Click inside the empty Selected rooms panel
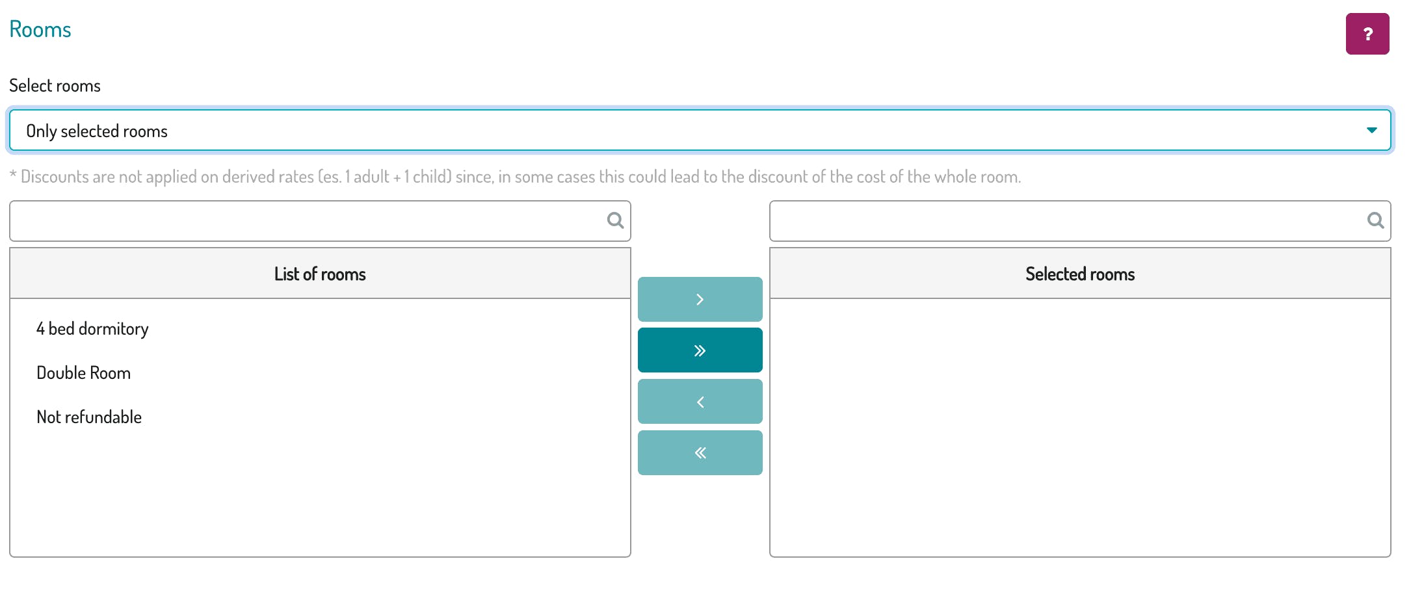The image size is (1411, 598). (1080, 428)
